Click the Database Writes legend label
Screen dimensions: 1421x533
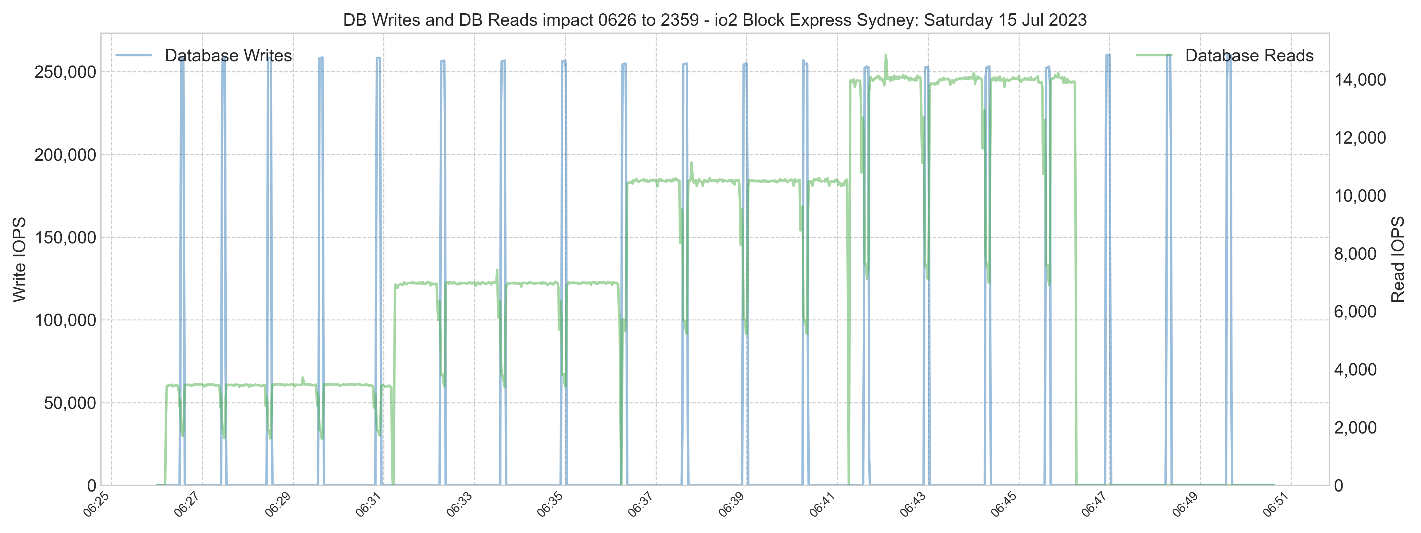tap(228, 56)
